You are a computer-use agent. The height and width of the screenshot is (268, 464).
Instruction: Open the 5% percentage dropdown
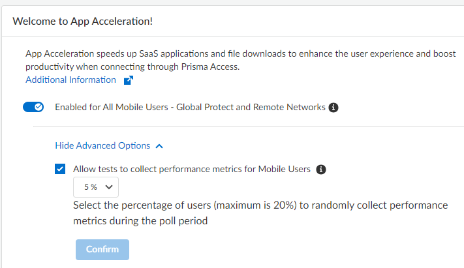[96, 187]
